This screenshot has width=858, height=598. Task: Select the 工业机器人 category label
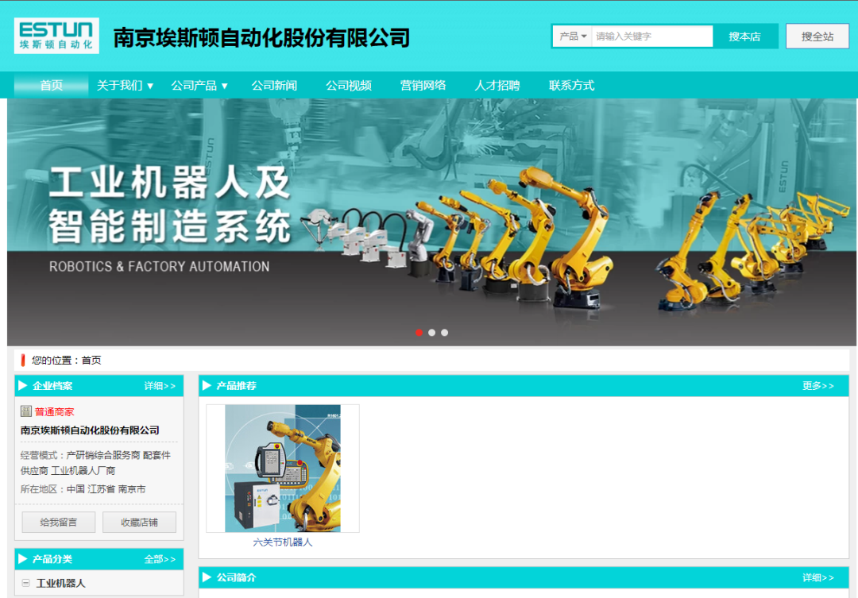click(x=60, y=583)
